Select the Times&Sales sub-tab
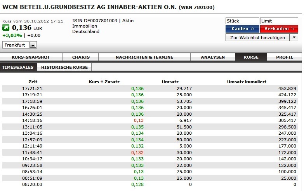This screenshot has width=304, height=191. coord(19,67)
